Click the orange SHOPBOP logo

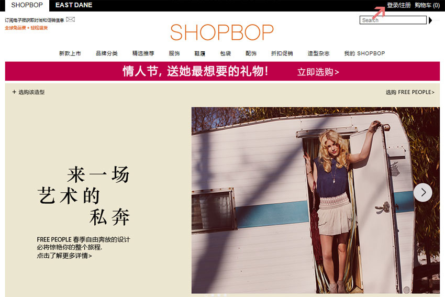pos(222,32)
